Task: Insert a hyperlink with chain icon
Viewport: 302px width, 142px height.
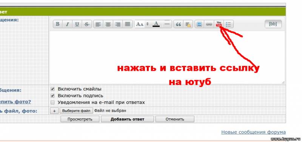Action: pos(209,24)
